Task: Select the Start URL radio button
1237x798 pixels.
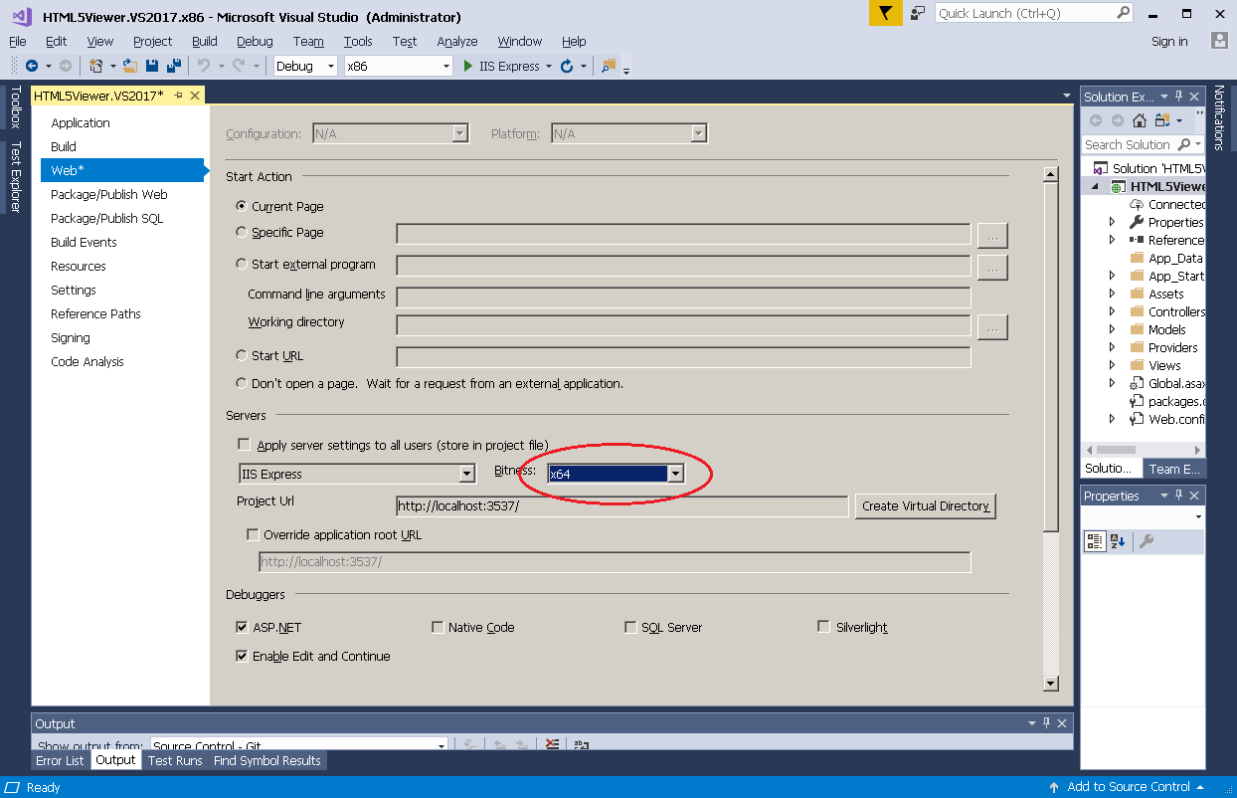Action: pos(242,355)
